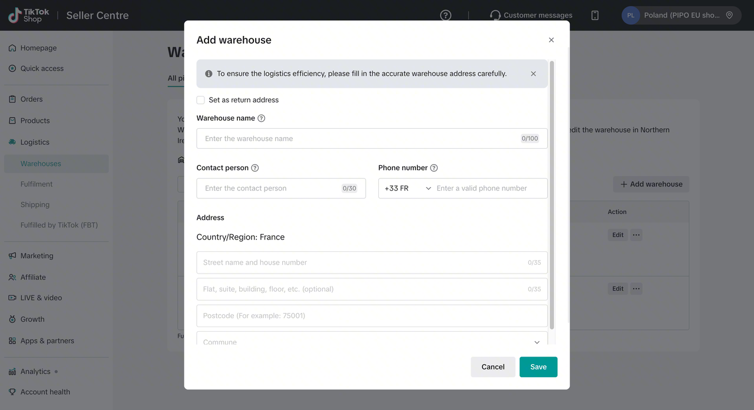Click the Affiliate people icon in sidebar
Image resolution: width=754 pixels, height=410 pixels.
(x=12, y=277)
